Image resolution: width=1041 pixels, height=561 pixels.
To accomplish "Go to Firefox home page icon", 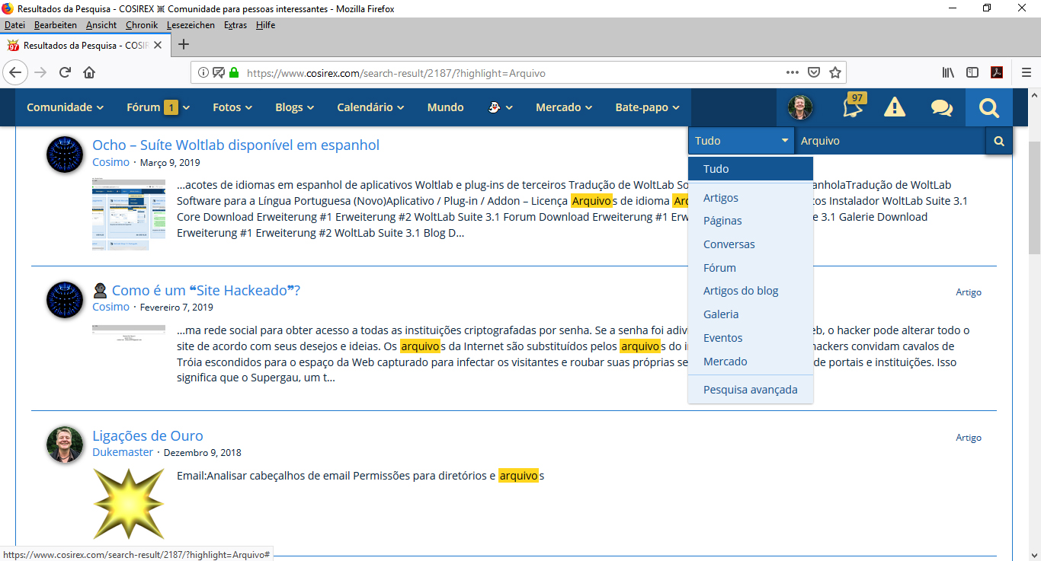I will 89,72.
